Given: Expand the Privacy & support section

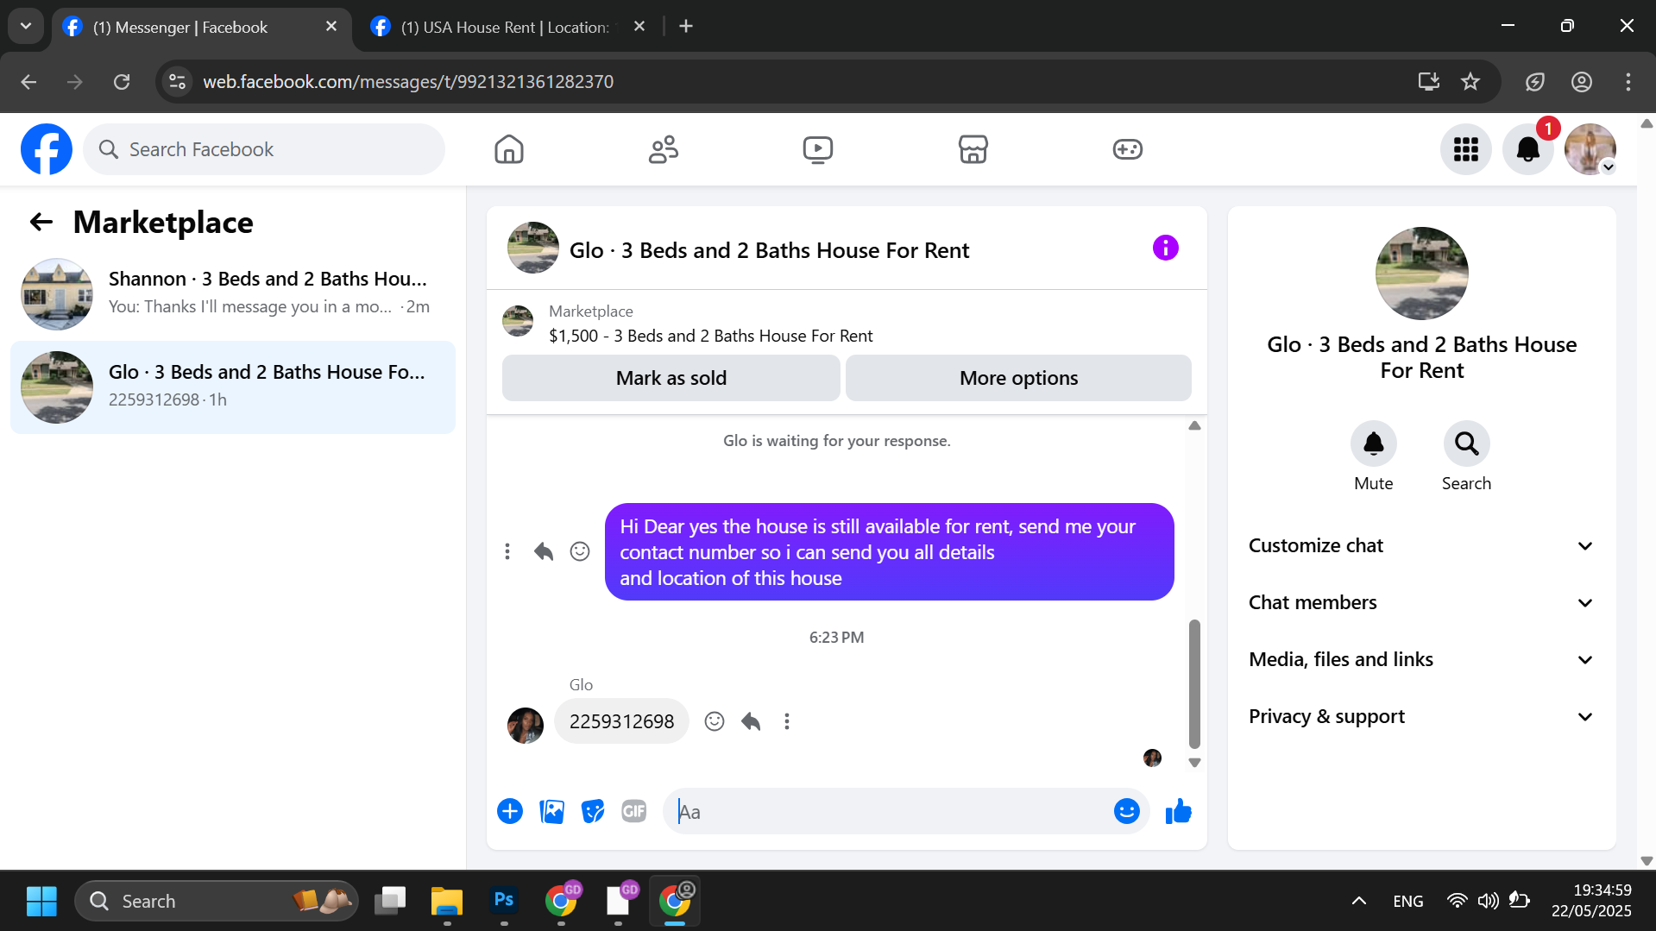Looking at the screenshot, I should point(1422,717).
